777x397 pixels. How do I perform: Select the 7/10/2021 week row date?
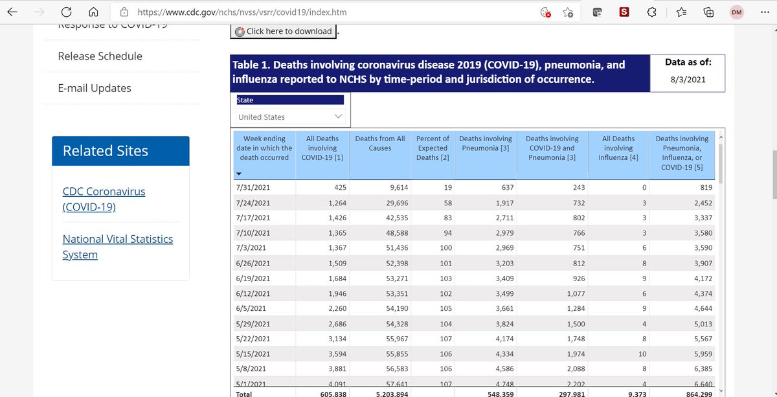point(253,233)
